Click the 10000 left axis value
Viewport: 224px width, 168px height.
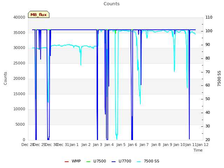pyautogui.click(x=19, y=109)
